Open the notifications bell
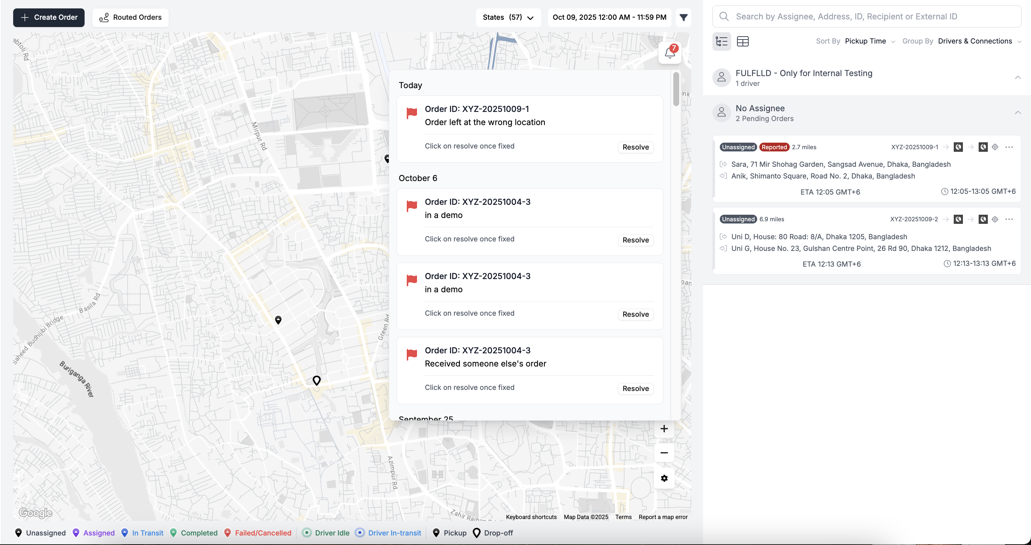Viewport: 1031px width, 545px height. 670,53
